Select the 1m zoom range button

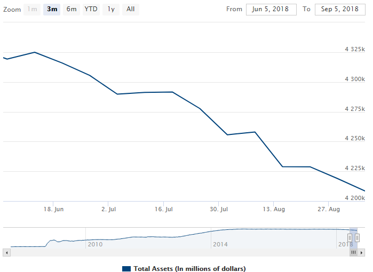pyautogui.click(x=32, y=10)
